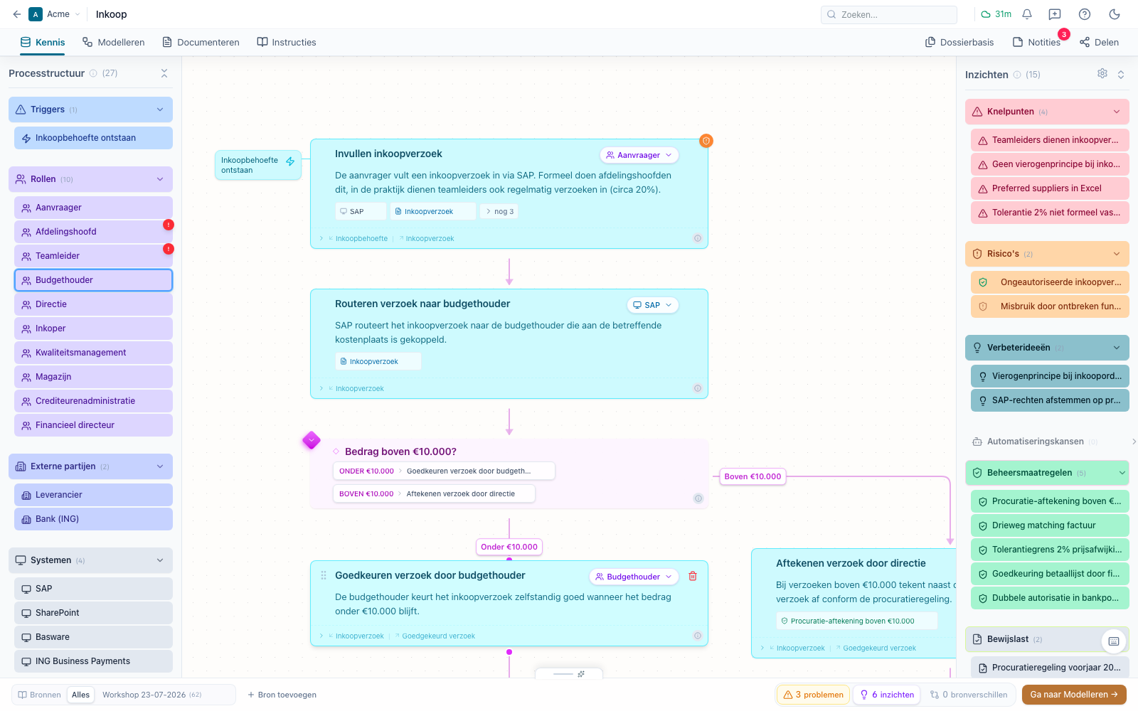The width and height of the screenshot is (1138, 711).
Task: Expand the Automatiseringskansen section
Action: [x=1133, y=442]
